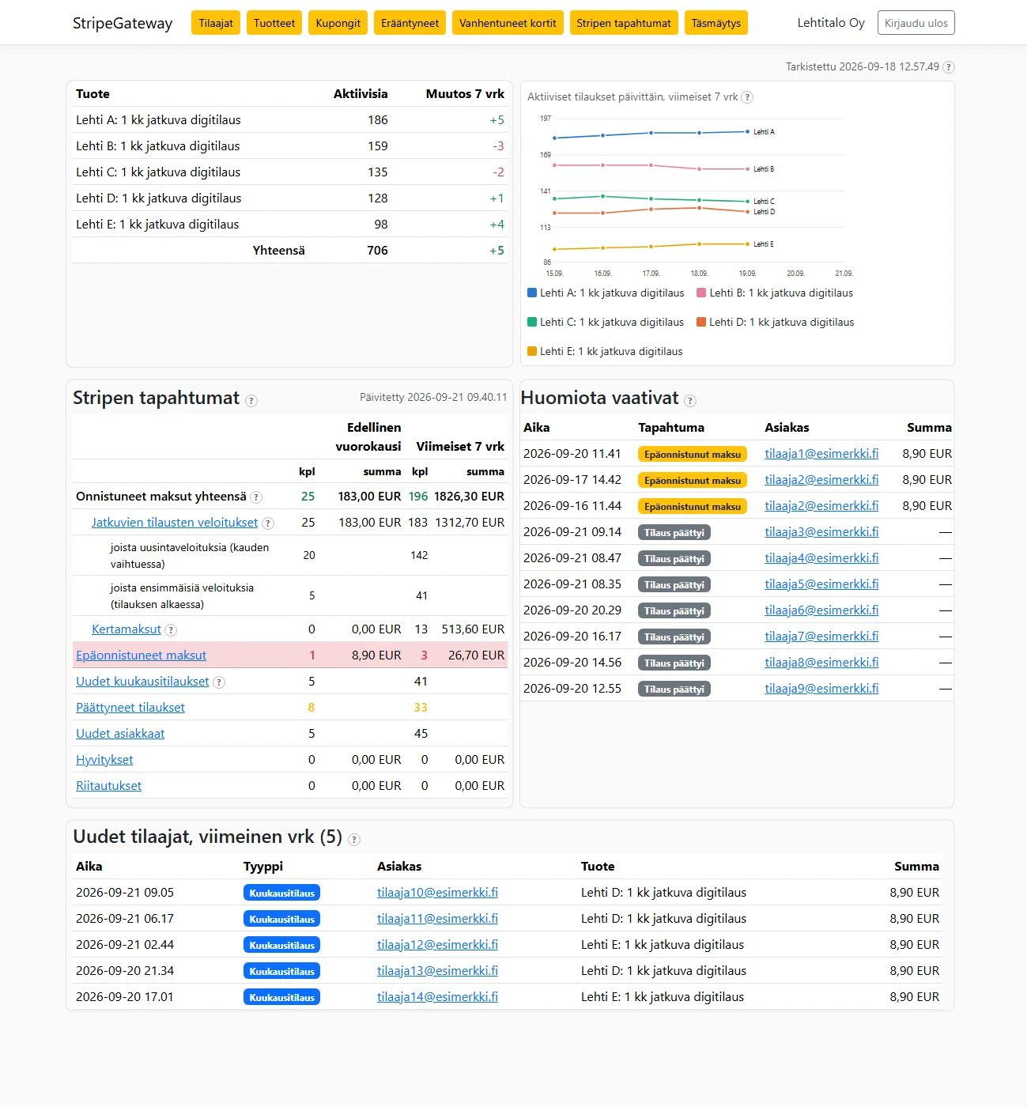This screenshot has height=1107, width=1027.
Task: Select the Lehti A product row name
Action: pos(158,120)
